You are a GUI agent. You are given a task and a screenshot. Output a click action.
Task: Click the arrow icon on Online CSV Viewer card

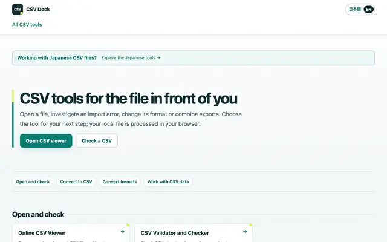(122, 232)
